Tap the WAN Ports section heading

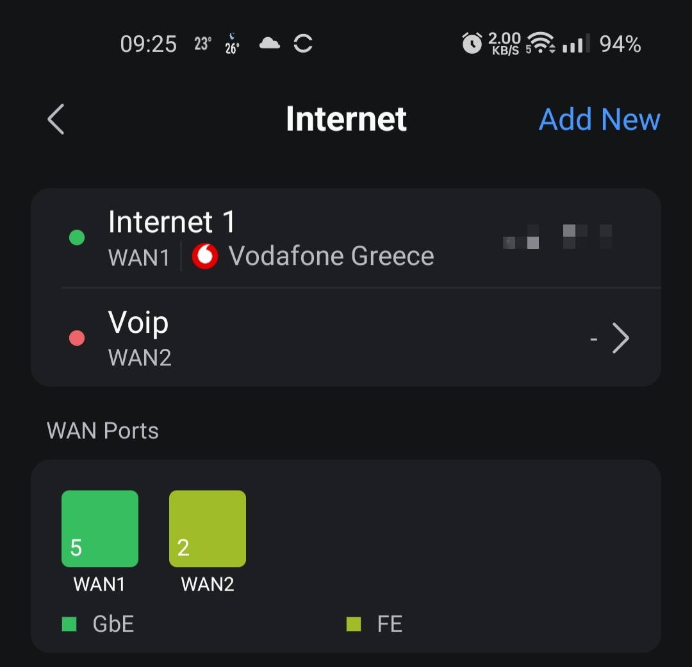103,431
